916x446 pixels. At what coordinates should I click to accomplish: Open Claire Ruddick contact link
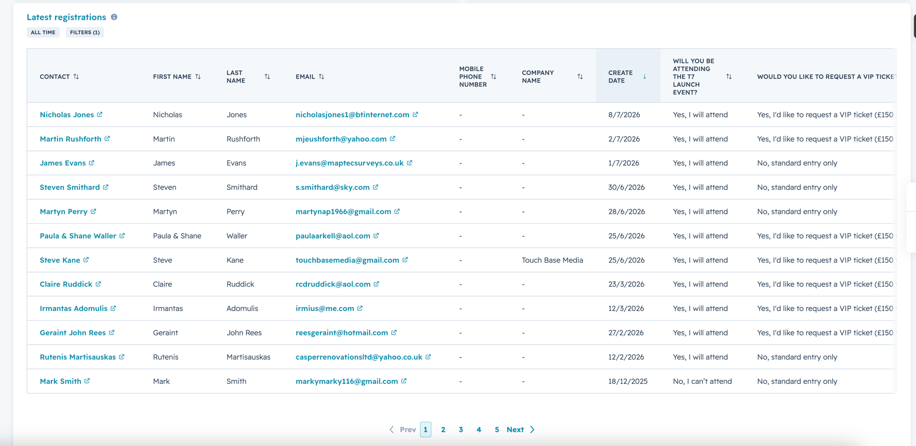(66, 284)
